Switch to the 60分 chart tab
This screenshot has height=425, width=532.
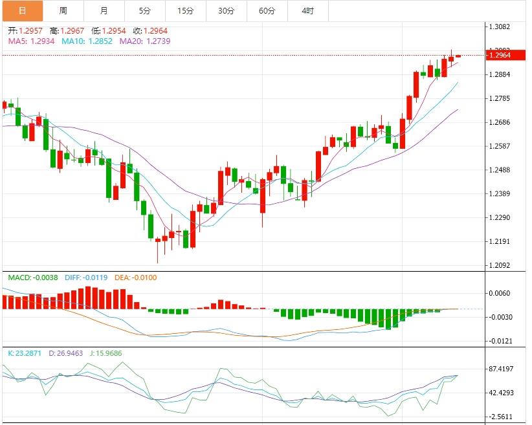click(x=267, y=11)
